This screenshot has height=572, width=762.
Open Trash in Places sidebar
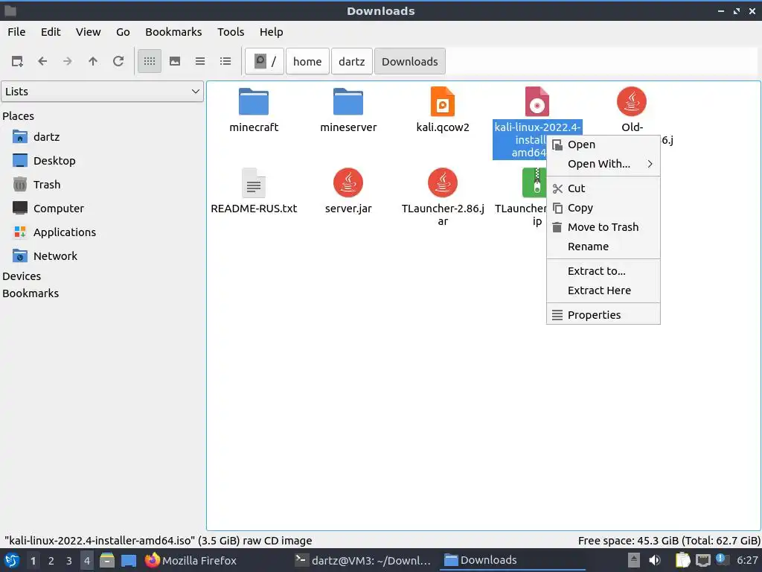pyautogui.click(x=47, y=185)
